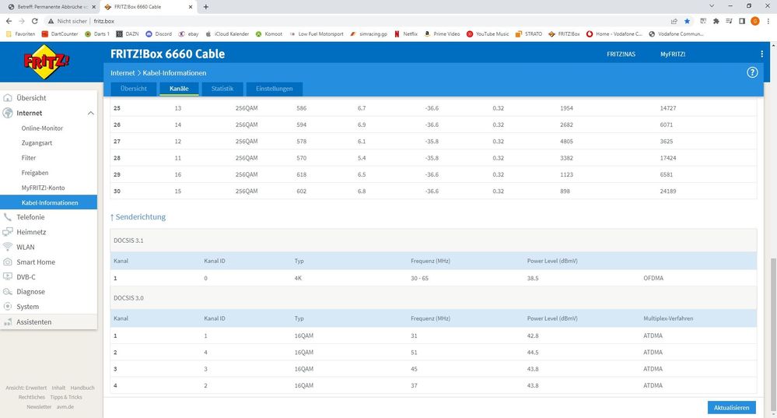Screen dimensions: 777x418
Task: Click the Heimnetz network icon
Action: coord(8,232)
